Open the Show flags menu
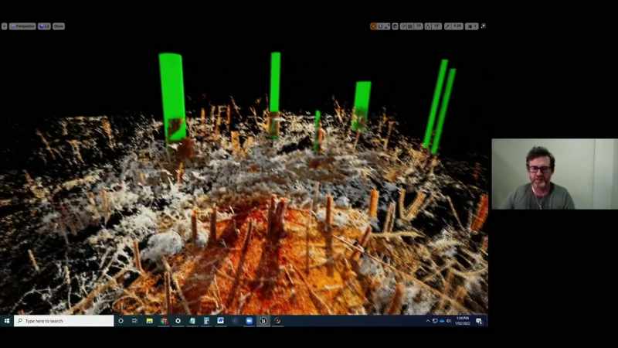618x348 pixels. tap(59, 26)
